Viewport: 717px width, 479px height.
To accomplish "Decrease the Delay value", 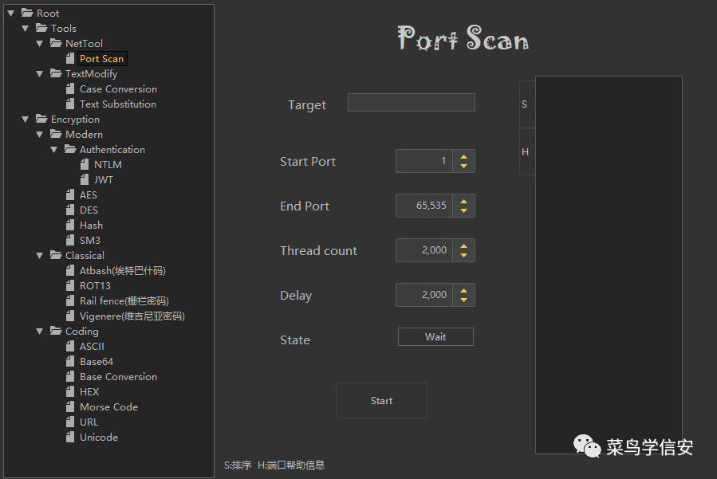I will pyautogui.click(x=463, y=300).
